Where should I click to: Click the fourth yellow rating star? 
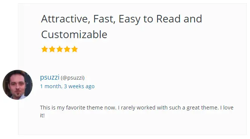click(67, 49)
